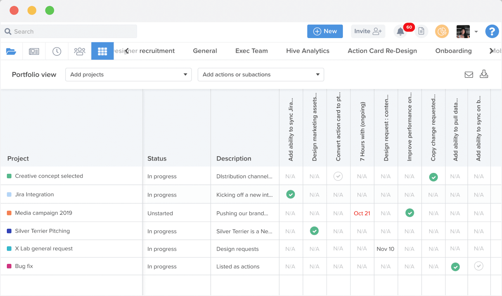Open the recent activity clock view
Viewport: 502px width, 296px height.
56,51
